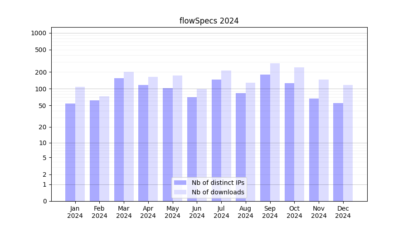Click the Jan 2024 downloads bar
Screen dimensions: 408x226
point(80,144)
